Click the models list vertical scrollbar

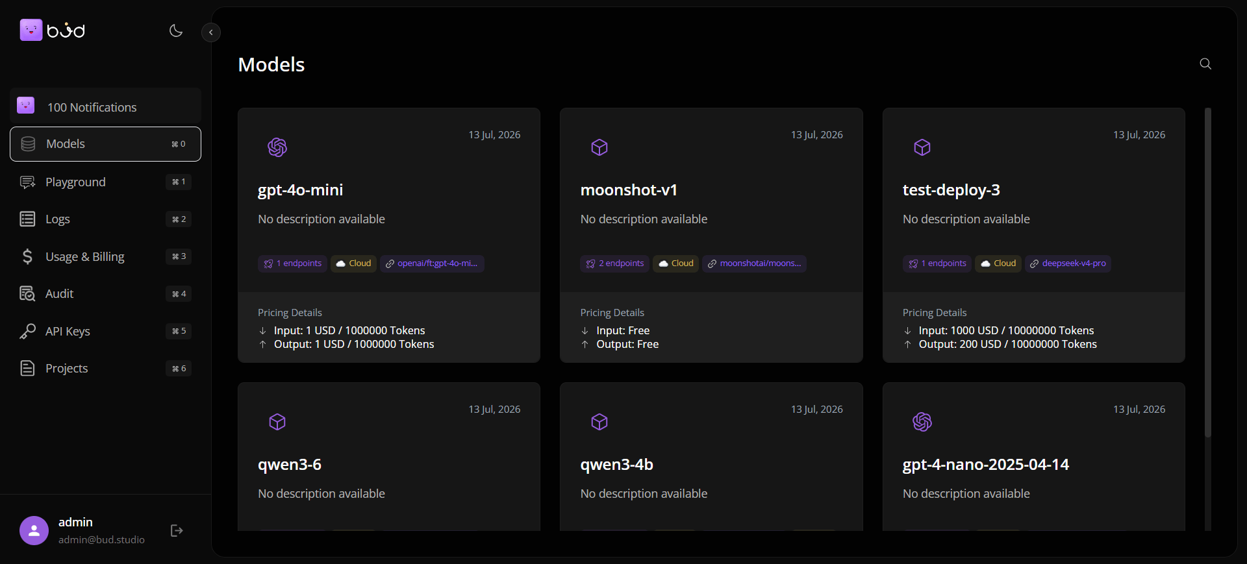[1207, 273]
